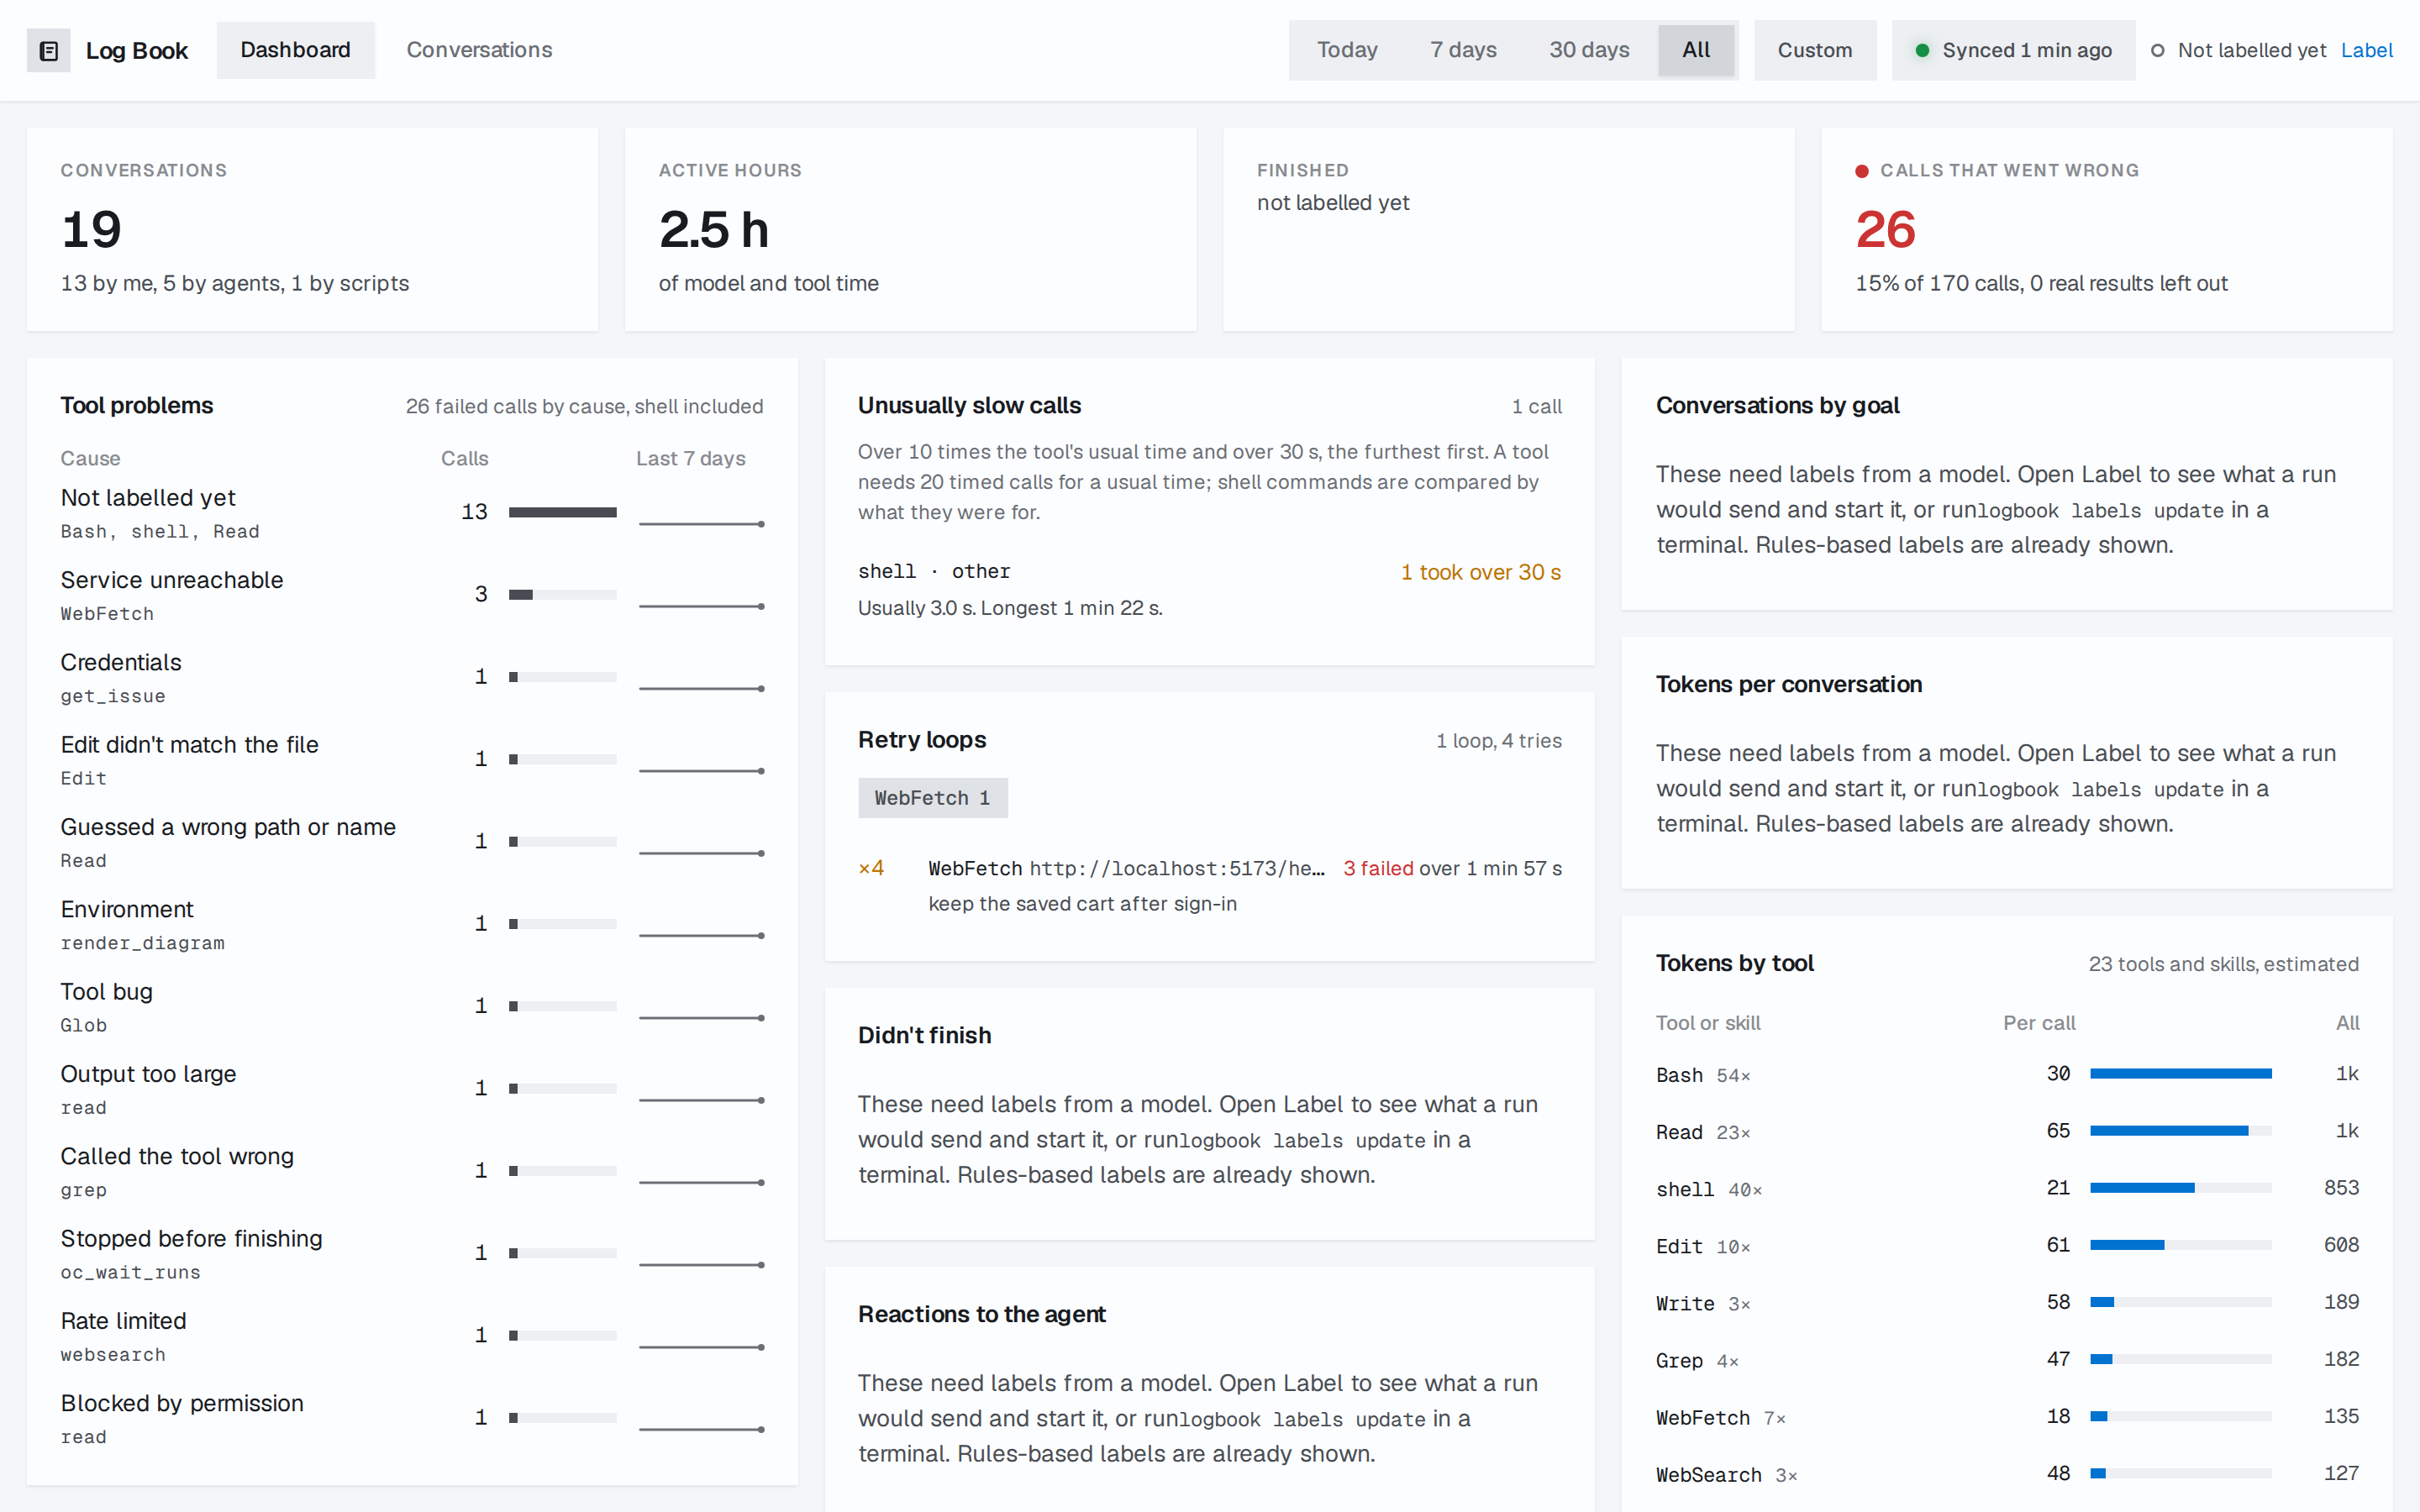Open the Credentials cause row
The height and width of the screenshot is (1512, 2420).
(412, 677)
